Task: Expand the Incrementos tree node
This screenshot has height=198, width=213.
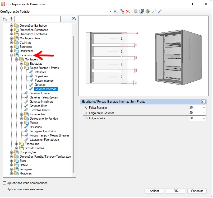Action: click(21, 114)
